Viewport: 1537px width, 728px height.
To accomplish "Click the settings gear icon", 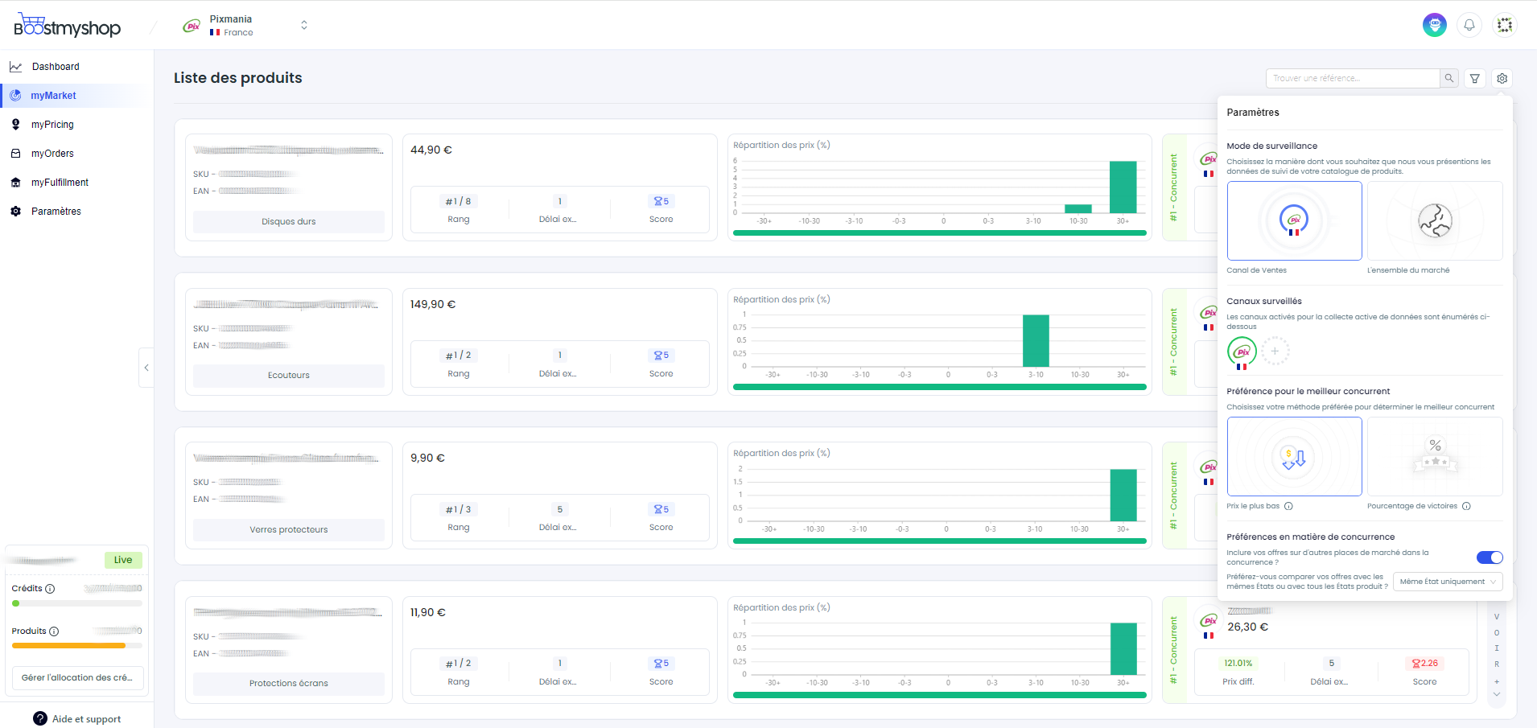I will pyautogui.click(x=1502, y=78).
